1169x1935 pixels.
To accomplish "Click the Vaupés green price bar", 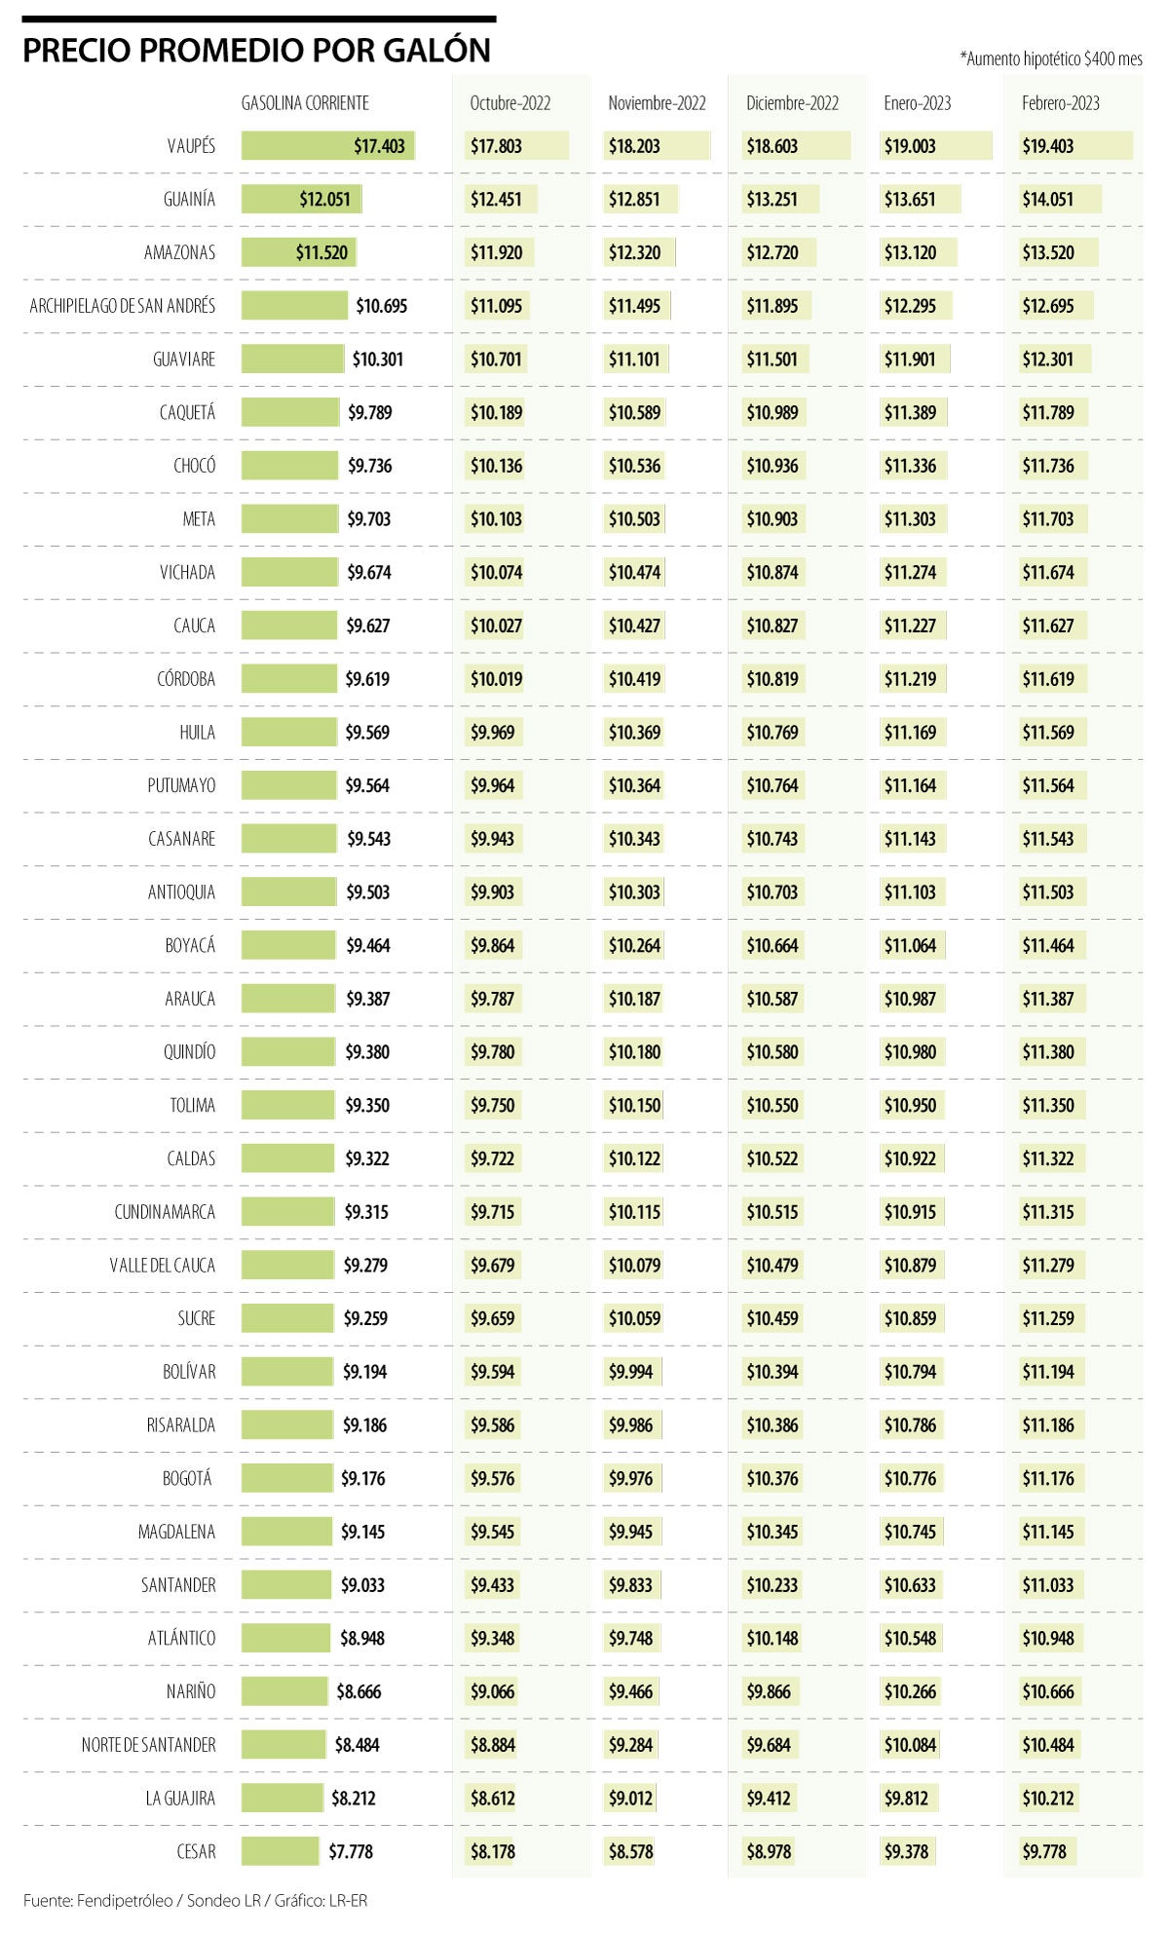I will 327,146.
